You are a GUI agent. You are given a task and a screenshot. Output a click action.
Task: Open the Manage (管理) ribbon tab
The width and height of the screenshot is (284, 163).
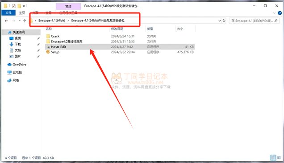click(68, 6)
